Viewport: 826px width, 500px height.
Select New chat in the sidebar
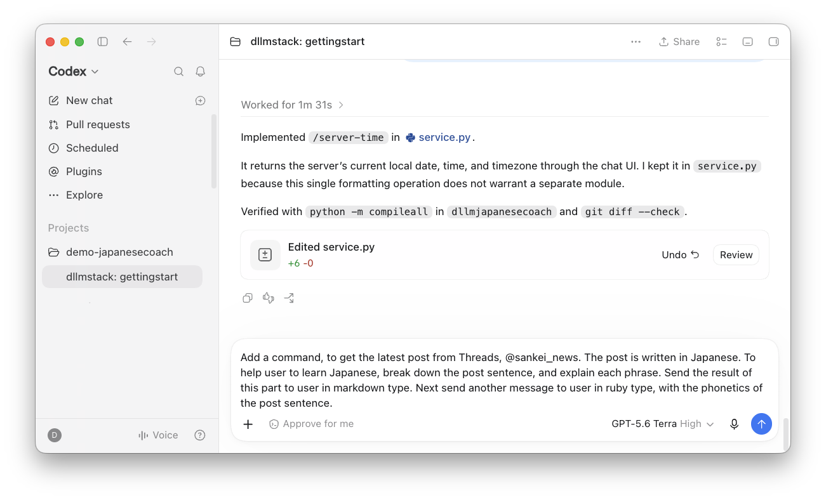click(89, 101)
